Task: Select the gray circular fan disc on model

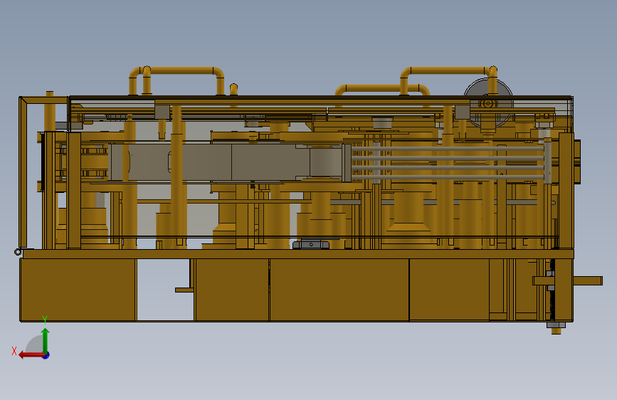Action: (488, 103)
